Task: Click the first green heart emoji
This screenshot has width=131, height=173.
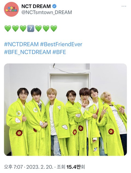Action: [8, 28]
